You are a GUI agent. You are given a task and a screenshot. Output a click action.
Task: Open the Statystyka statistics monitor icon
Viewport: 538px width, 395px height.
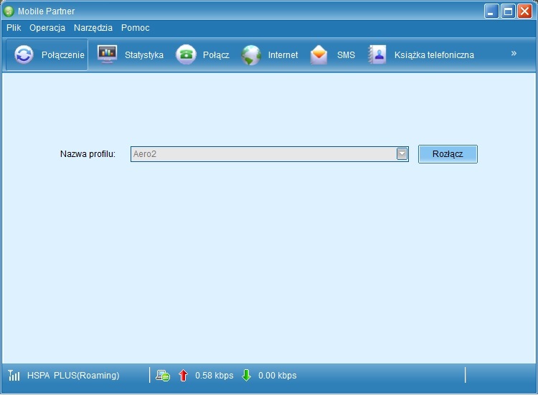tap(108, 55)
